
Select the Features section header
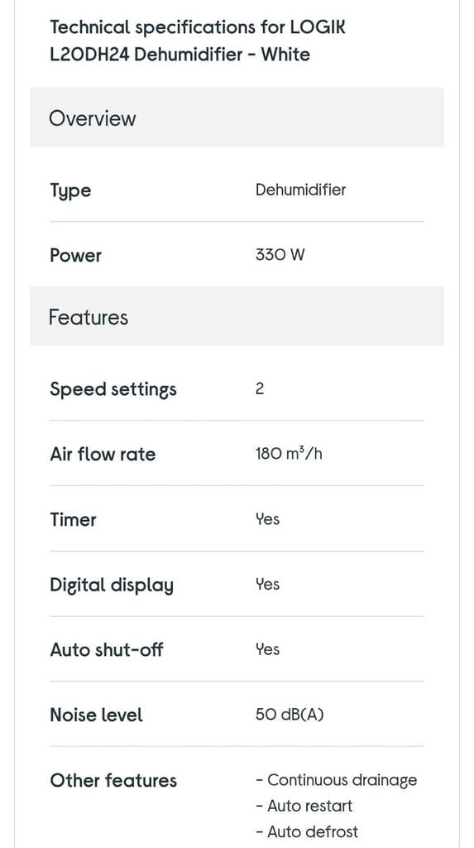point(237,316)
